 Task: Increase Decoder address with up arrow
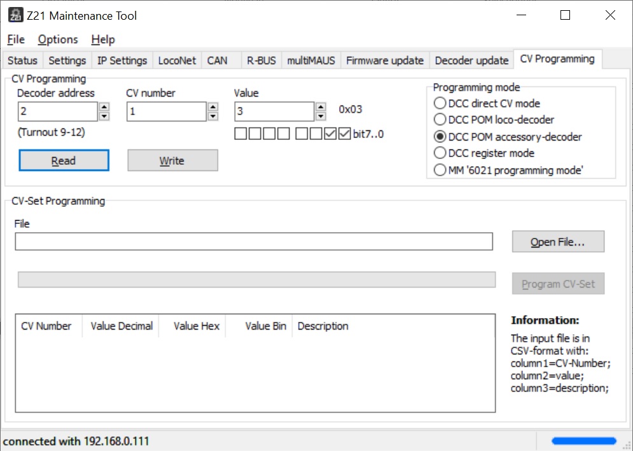point(104,107)
